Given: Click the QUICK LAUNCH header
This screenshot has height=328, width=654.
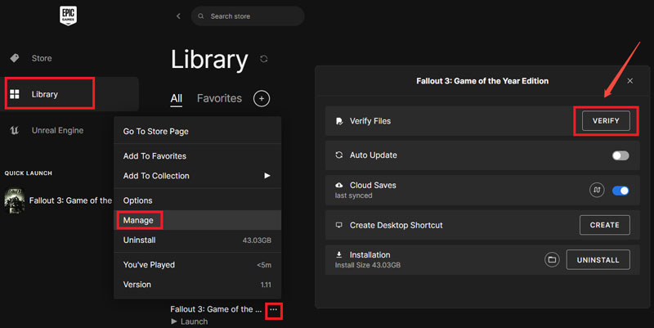Looking at the screenshot, I should (x=29, y=173).
